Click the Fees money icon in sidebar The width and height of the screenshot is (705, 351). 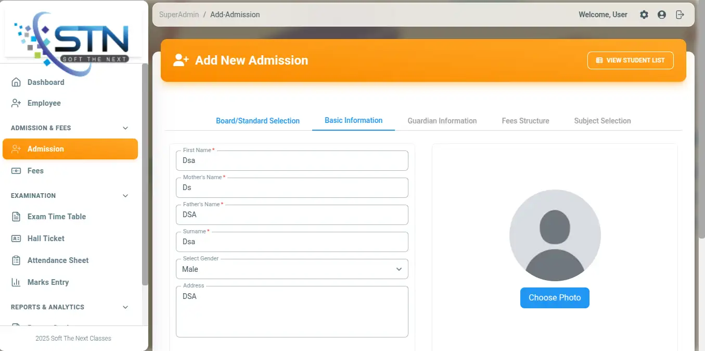[16, 171]
